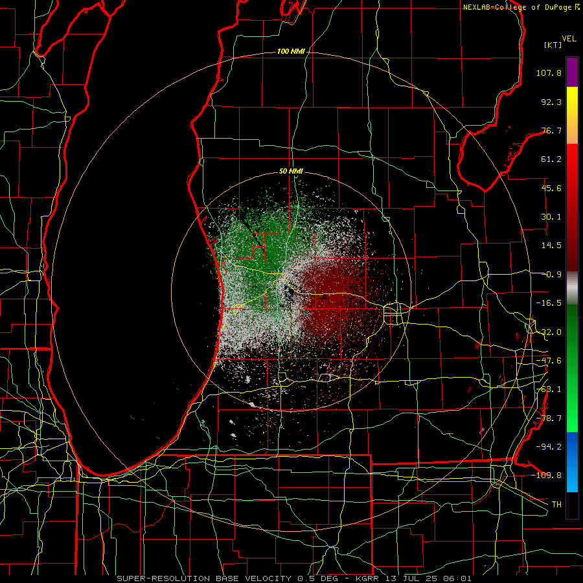583x583 pixels.
Task: Click the purple segment of velocity color bar
Action: tap(572, 72)
